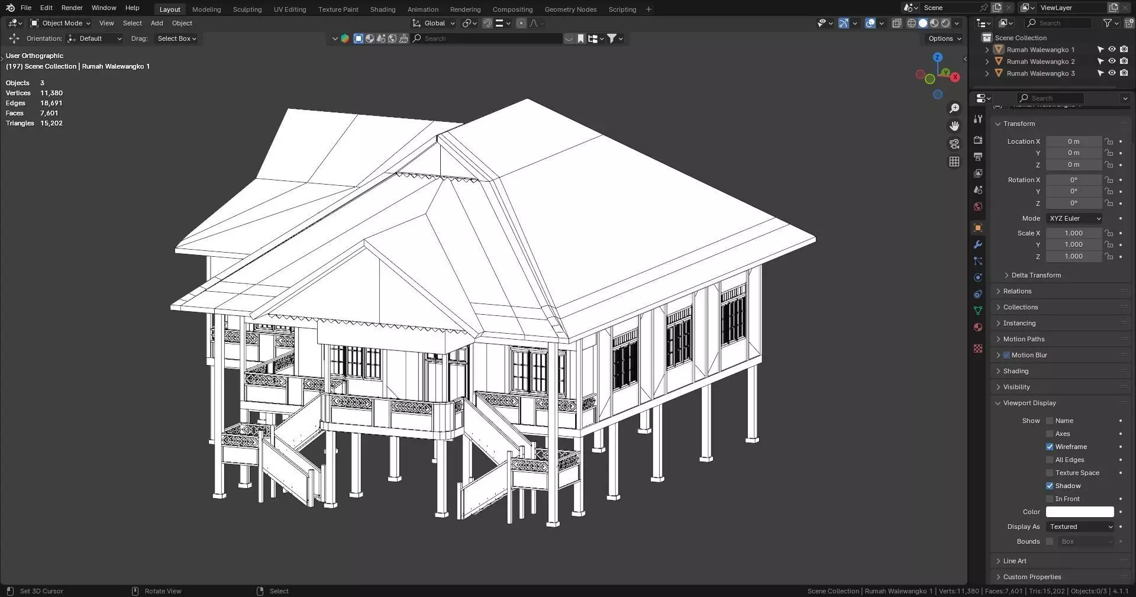Enable the All Edges checkbox
The image size is (1136, 597).
(x=1050, y=460)
